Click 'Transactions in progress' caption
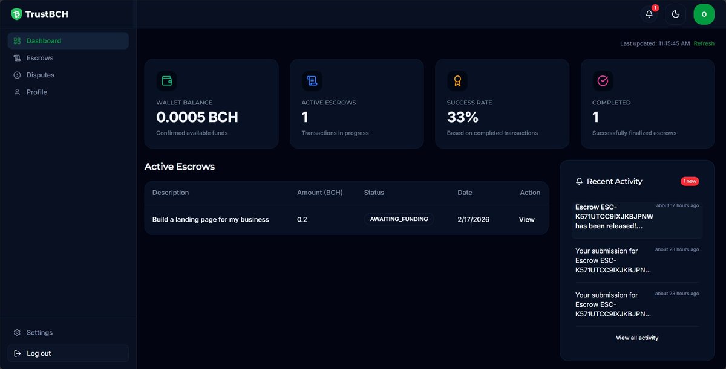 pos(335,133)
